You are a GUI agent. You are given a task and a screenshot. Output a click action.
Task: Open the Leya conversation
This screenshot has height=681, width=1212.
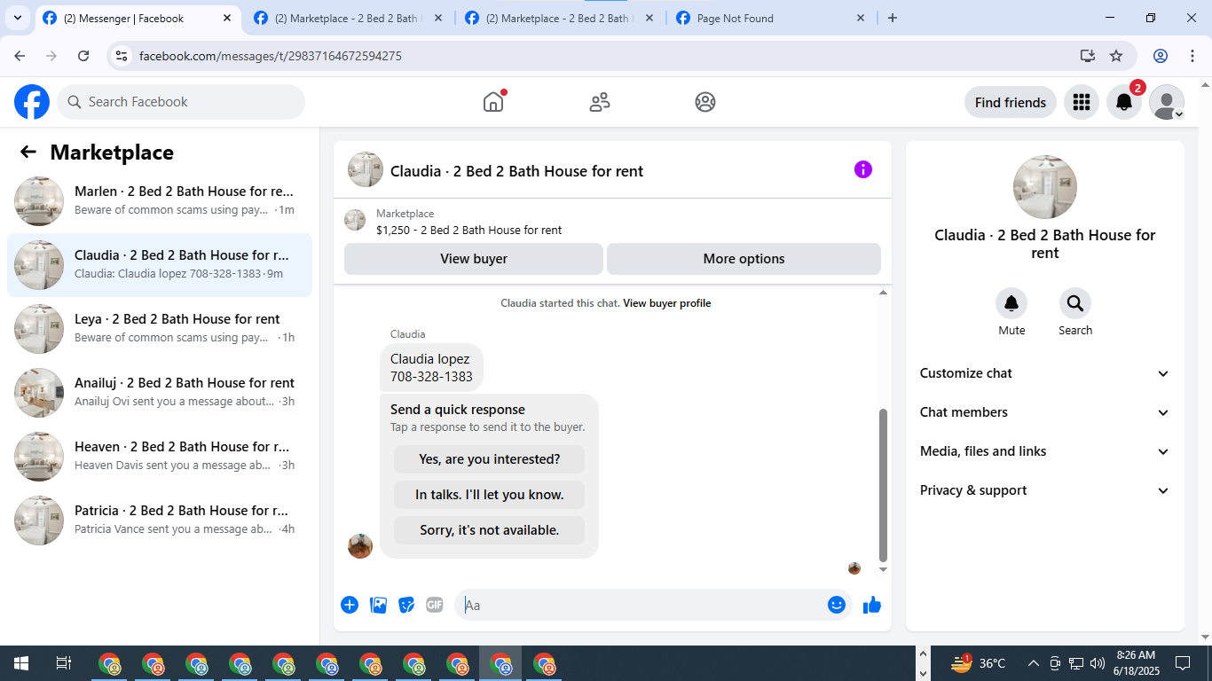(160, 329)
